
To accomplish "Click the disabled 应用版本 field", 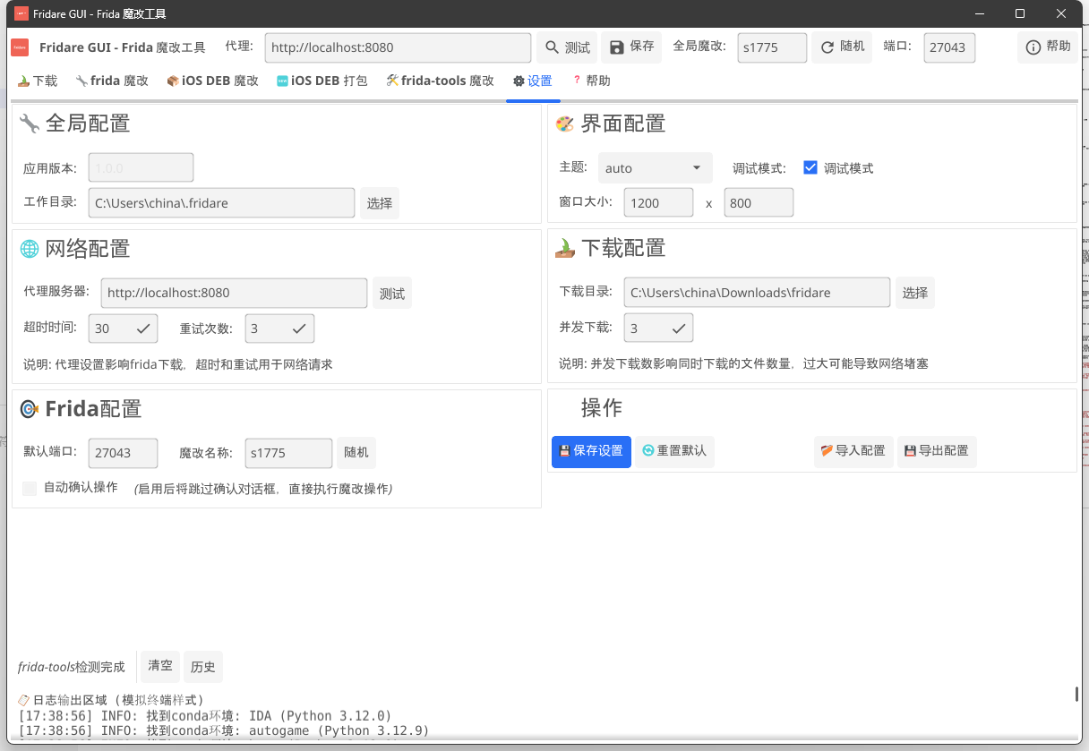I will pos(141,167).
